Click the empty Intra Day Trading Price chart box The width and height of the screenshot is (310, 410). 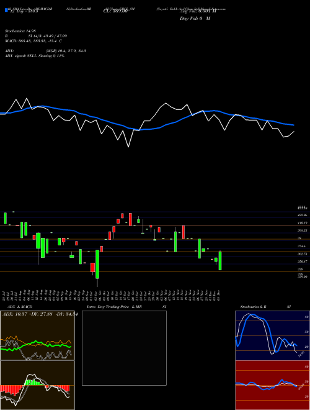(124, 348)
